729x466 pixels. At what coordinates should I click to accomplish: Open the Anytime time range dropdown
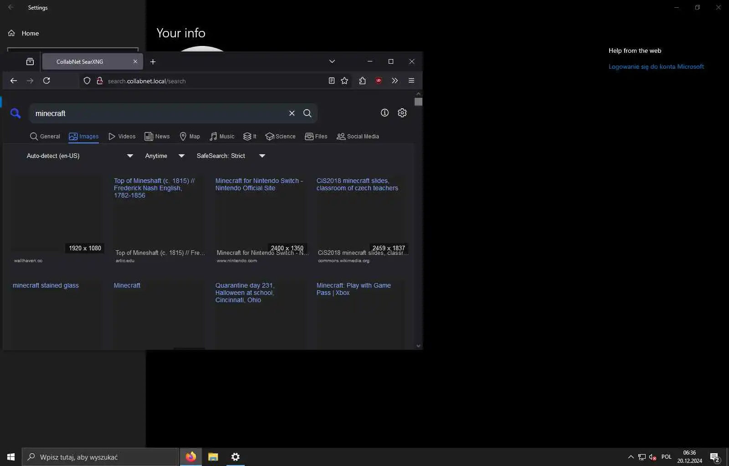[164, 156]
